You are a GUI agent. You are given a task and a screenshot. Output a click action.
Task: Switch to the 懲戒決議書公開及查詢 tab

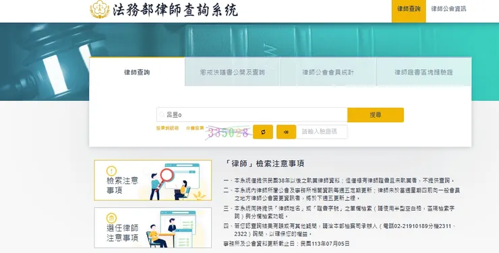pos(233,73)
